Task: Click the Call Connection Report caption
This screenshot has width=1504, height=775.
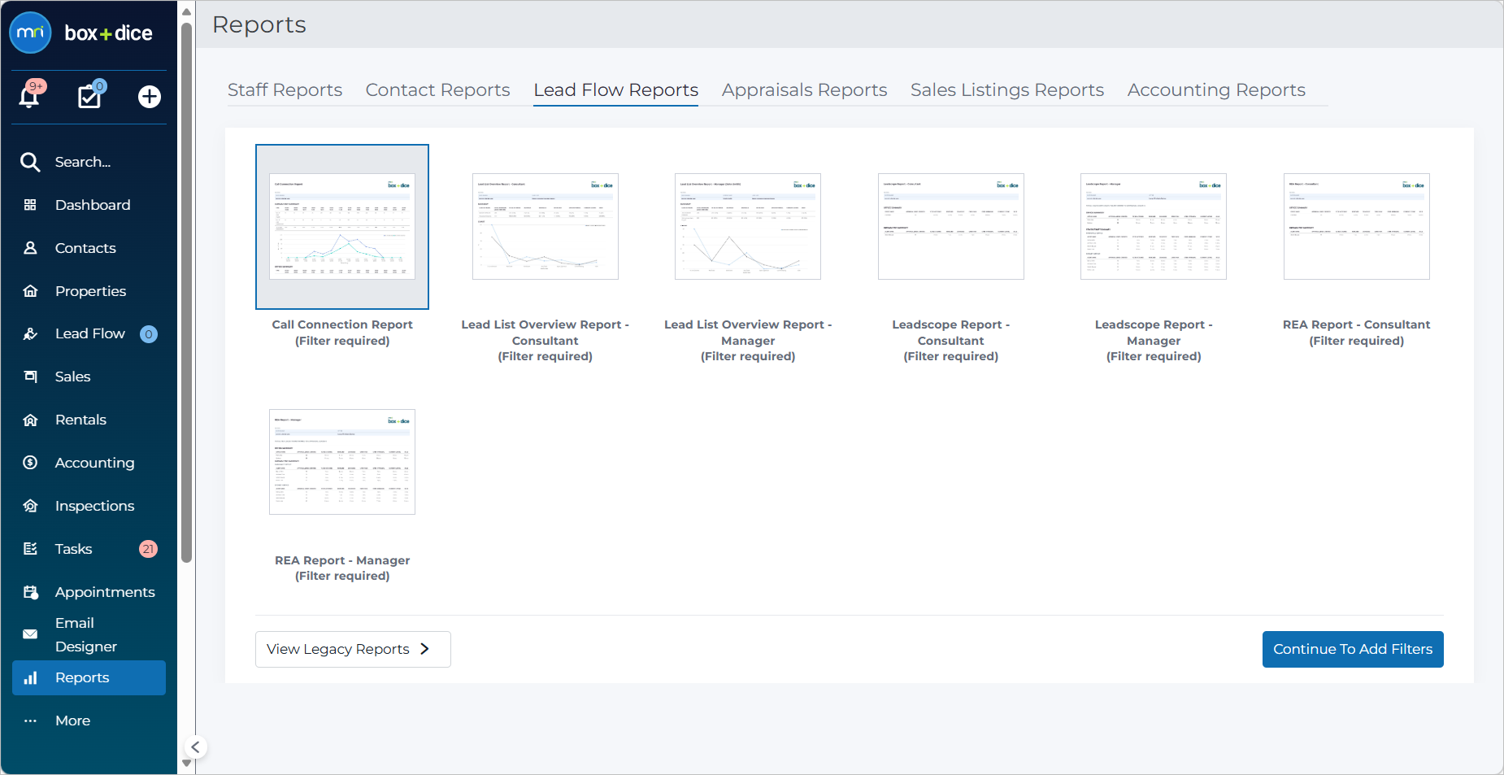Action: (x=342, y=333)
